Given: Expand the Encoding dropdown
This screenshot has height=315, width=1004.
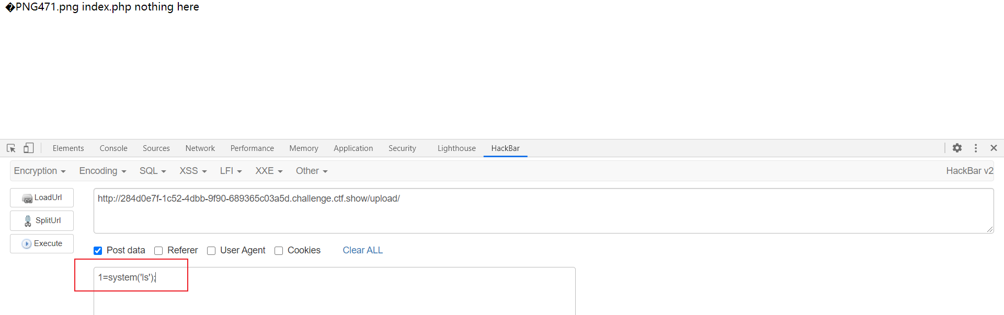Looking at the screenshot, I should (102, 171).
